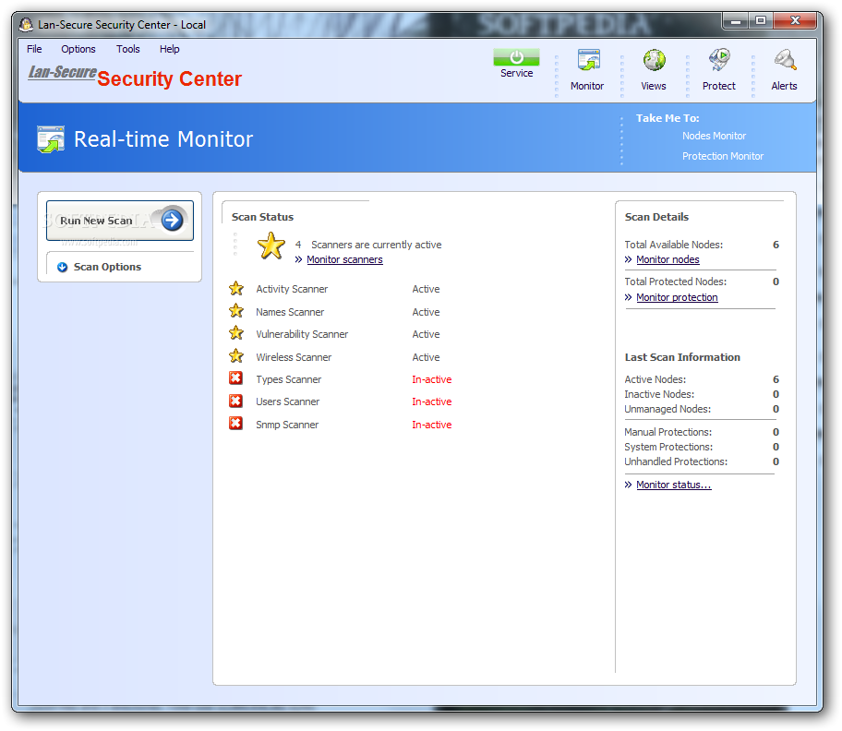842x731 pixels.
Task: Click In-active status of Snmp Scanner
Action: click(x=432, y=425)
